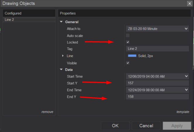
Task: Click the template link
Action: tap(183, 112)
